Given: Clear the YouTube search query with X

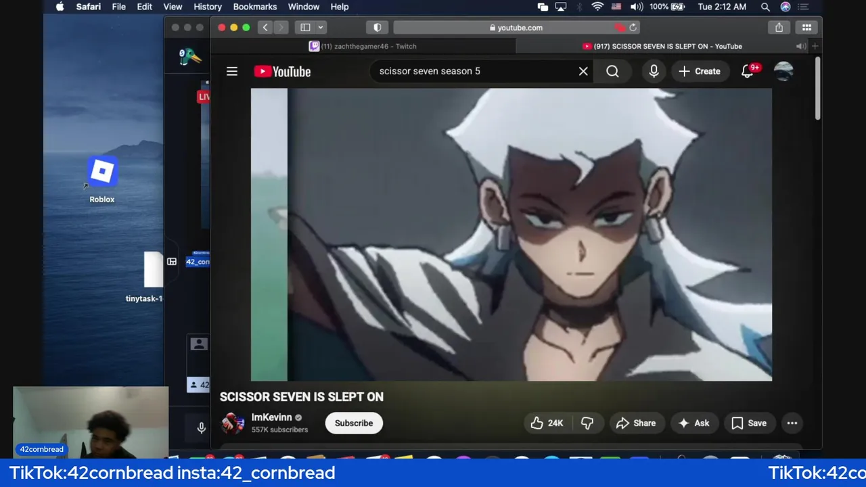Looking at the screenshot, I should 583,71.
